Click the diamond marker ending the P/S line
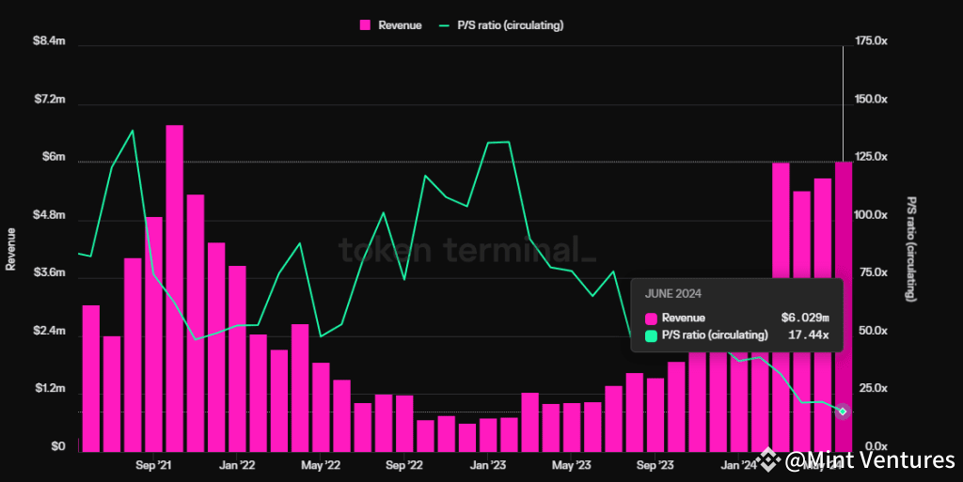The height and width of the screenshot is (482, 963). click(843, 412)
